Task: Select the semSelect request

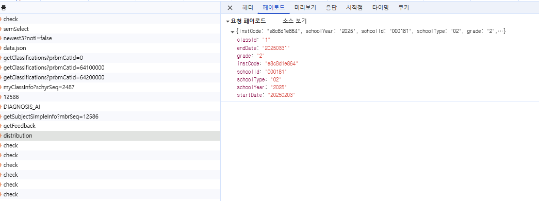Action: click(x=110, y=29)
